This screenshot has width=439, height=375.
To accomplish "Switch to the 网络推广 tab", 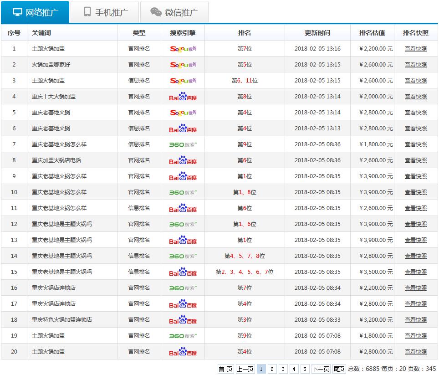I will [35, 12].
